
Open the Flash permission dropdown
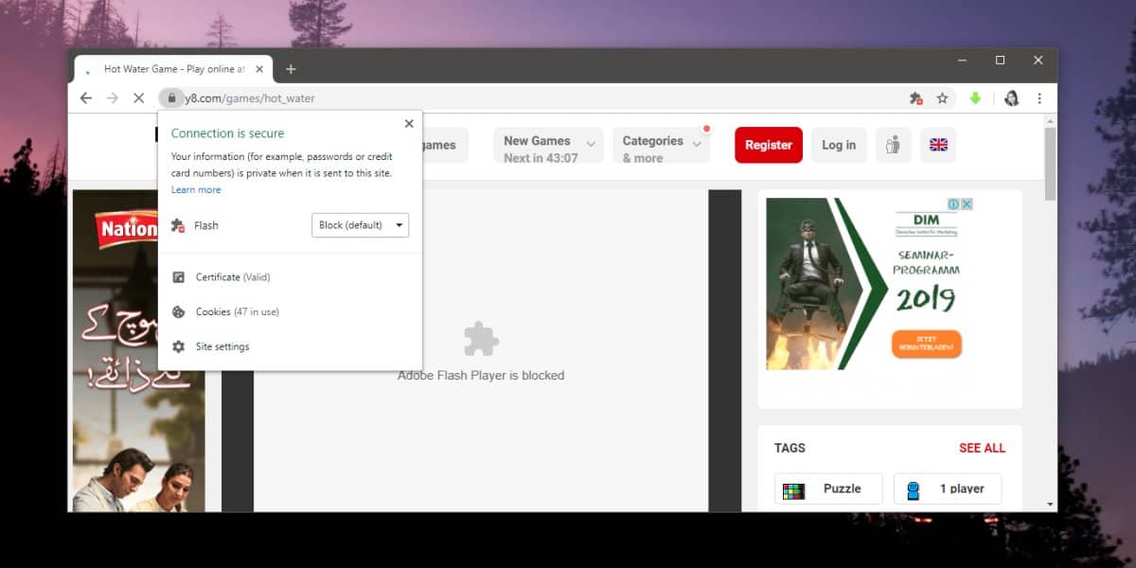pos(361,225)
